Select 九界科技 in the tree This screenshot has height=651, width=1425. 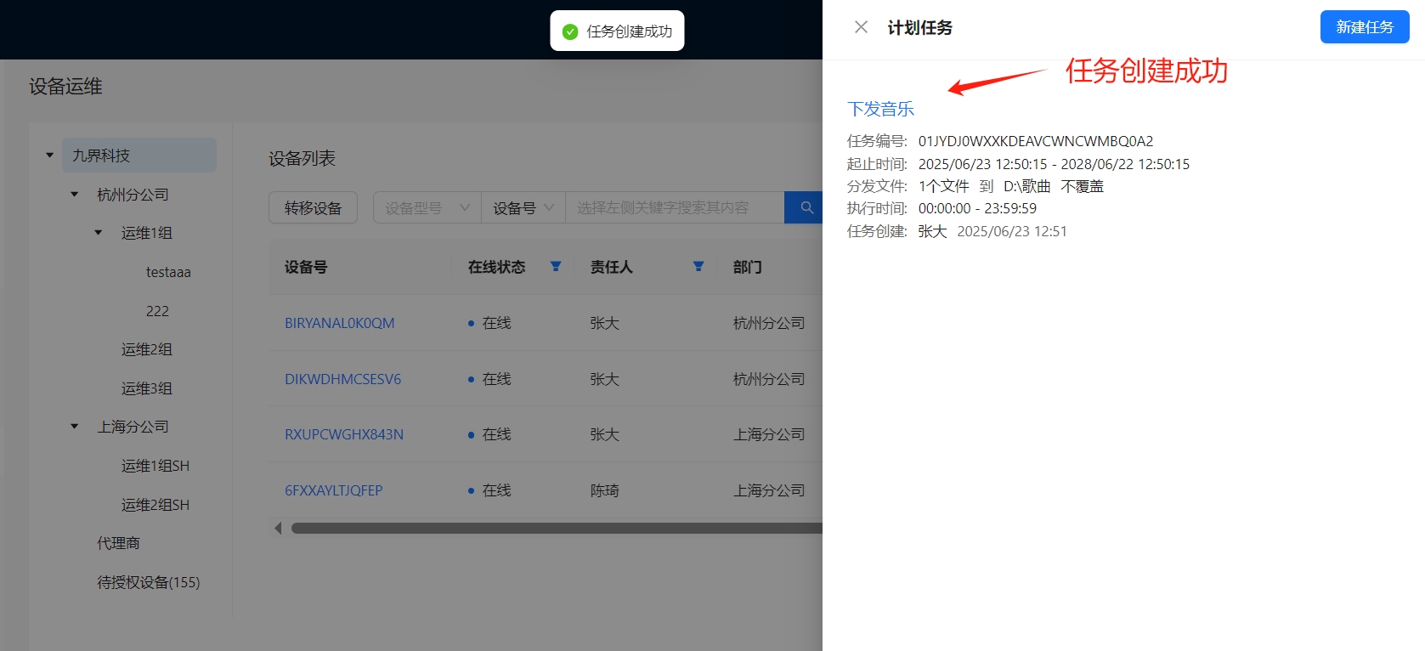pos(139,156)
